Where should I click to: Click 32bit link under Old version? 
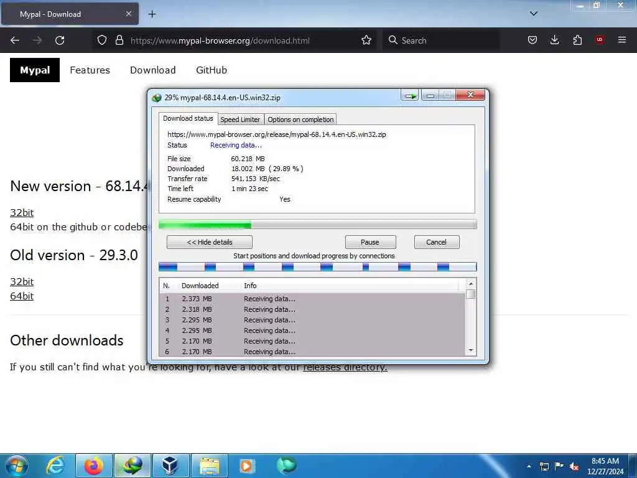click(22, 282)
